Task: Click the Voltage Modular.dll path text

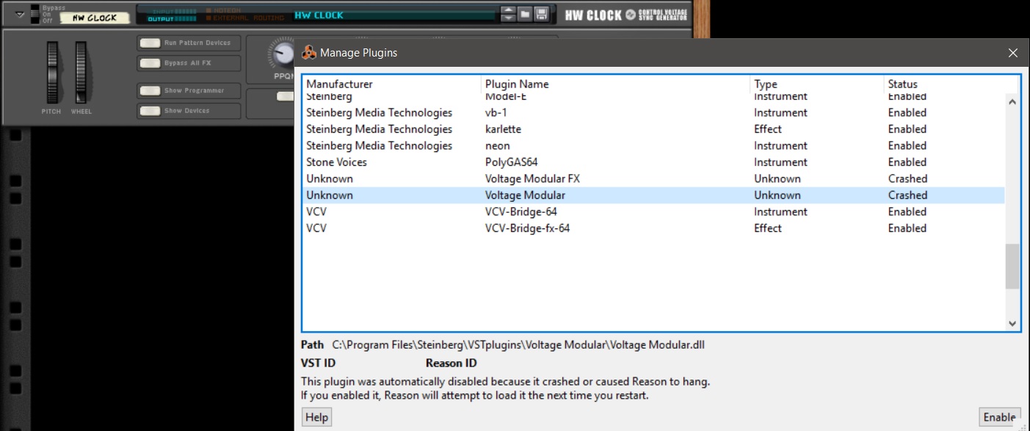Action: point(518,344)
